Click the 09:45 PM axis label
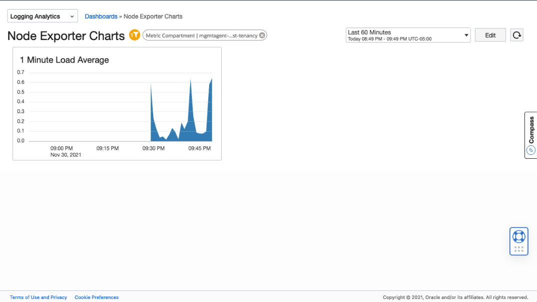This screenshot has width=537, height=302. (199, 148)
